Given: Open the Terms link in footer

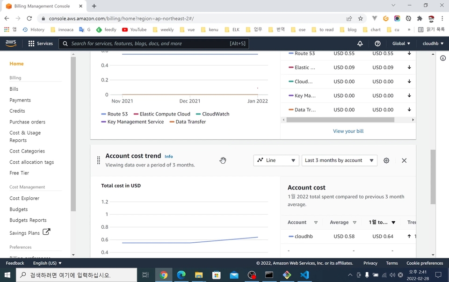Looking at the screenshot, I should pos(392,263).
